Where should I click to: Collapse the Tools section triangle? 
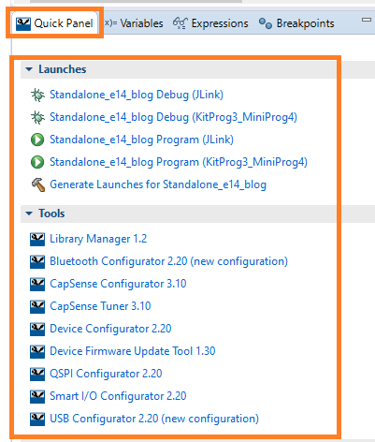pos(29,214)
